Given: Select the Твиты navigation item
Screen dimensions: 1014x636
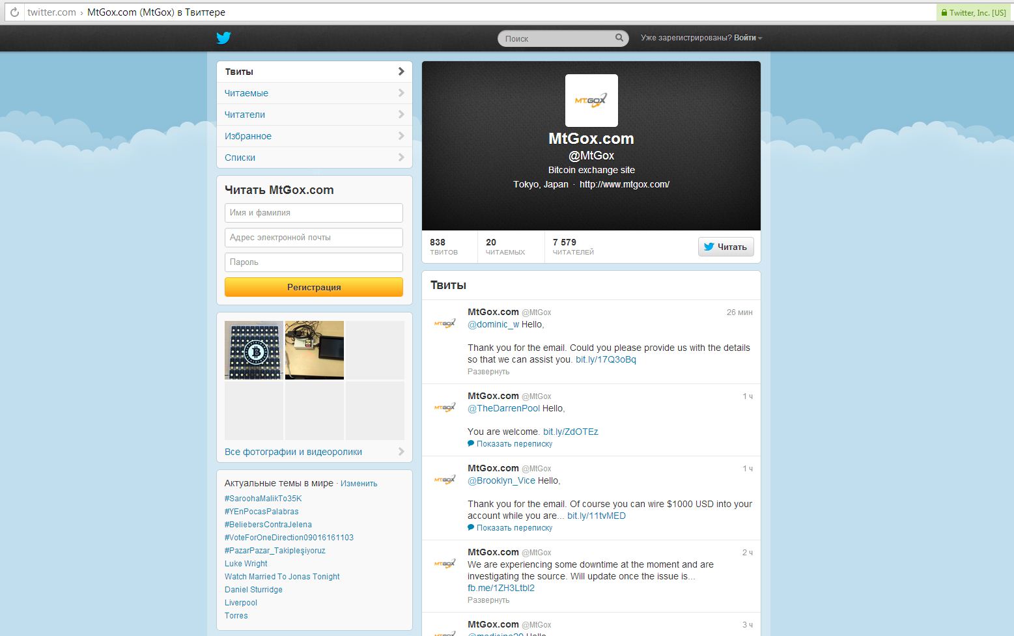Looking at the screenshot, I should point(315,72).
